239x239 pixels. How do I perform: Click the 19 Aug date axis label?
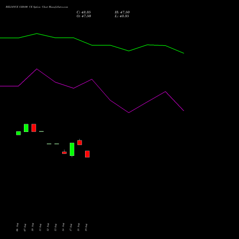pyautogui.click(x=86, y=227)
